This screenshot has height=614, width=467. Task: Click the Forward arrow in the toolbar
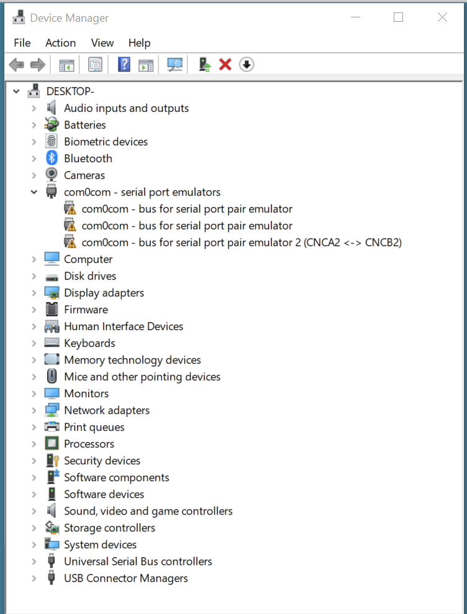point(38,65)
